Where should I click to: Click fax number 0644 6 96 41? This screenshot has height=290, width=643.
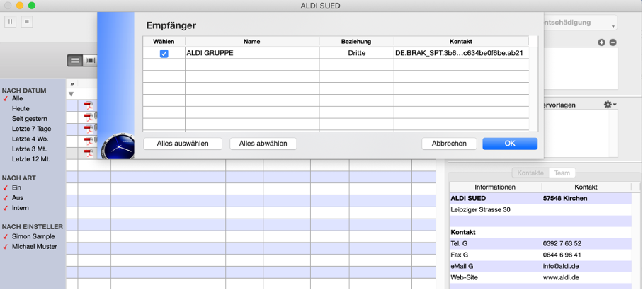tap(562, 255)
